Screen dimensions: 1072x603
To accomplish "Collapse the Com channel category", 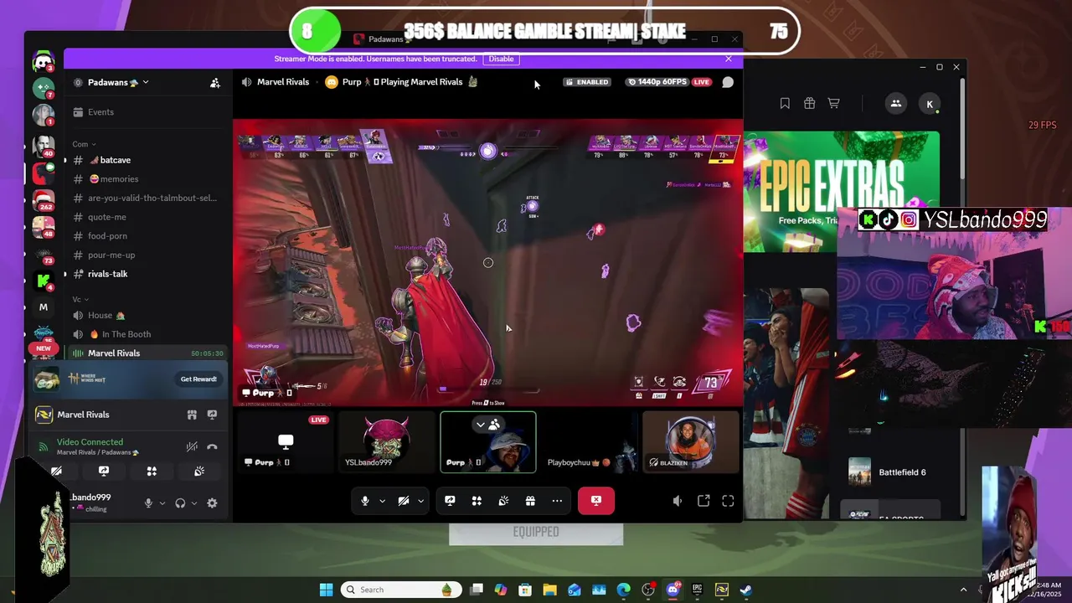I will point(84,144).
